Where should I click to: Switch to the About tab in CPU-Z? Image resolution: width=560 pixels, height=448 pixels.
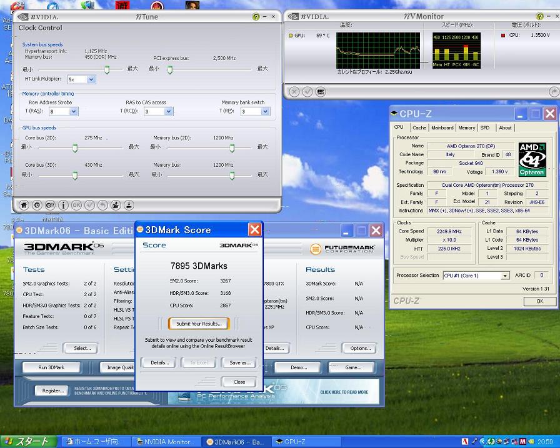(505, 128)
